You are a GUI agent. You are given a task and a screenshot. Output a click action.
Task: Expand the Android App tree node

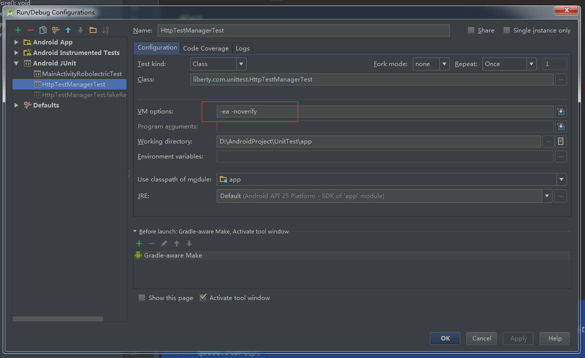point(17,42)
